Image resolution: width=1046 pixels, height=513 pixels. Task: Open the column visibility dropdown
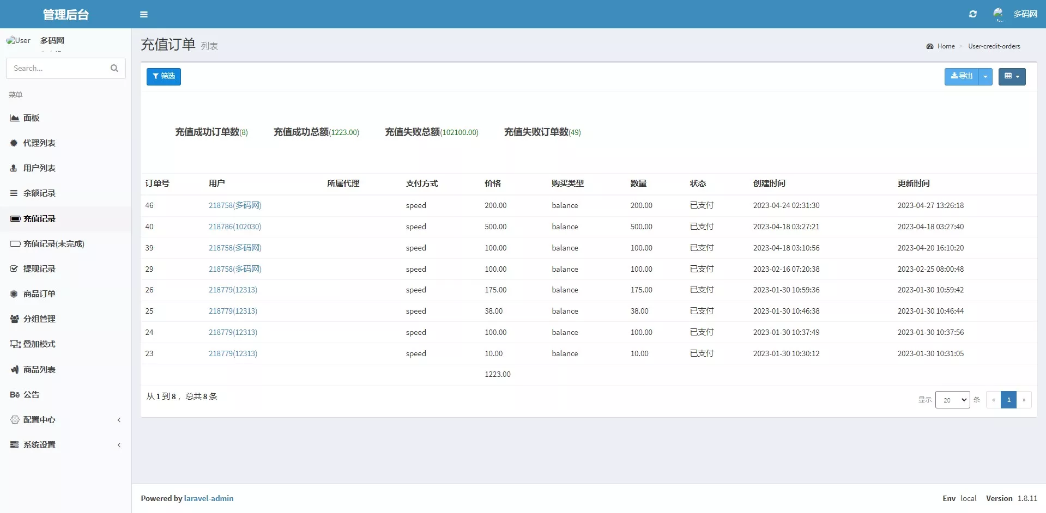pos(1012,77)
